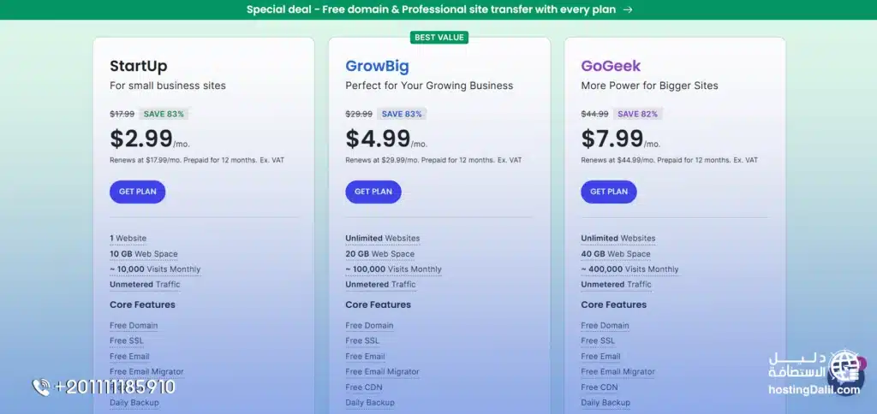The width and height of the screenshot is (877, 414).
Task: Click Free Domain in the StartUp plan
Action: [x=134, y=325]
